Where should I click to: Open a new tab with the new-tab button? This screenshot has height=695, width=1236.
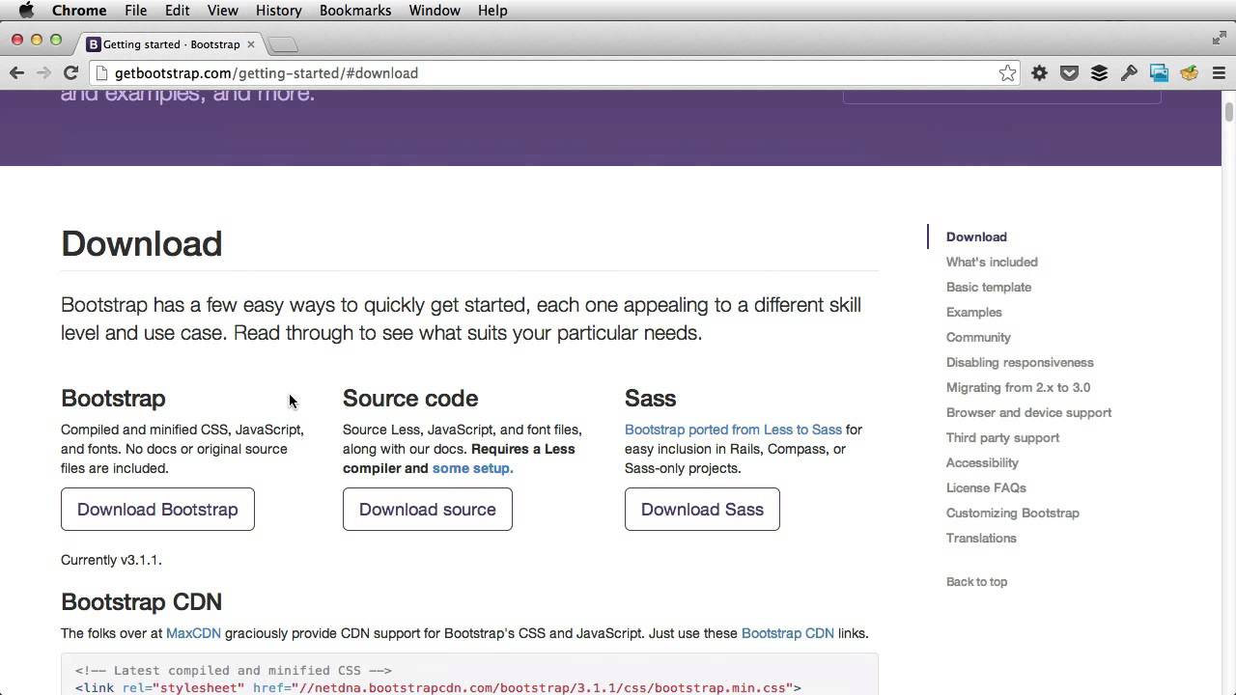tap(283, 44)
